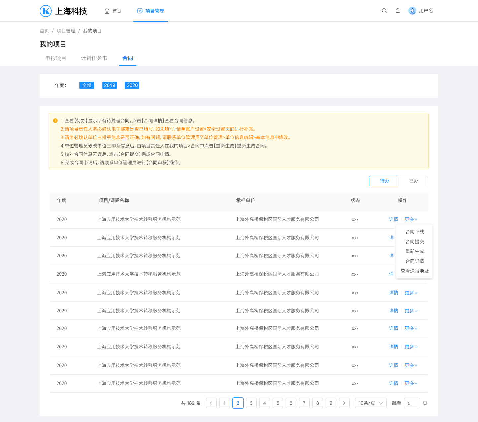Screen dimensions: 478x422
Task: Choose 查看送报地址 from the dropdown menu
Action: (415, 271)
